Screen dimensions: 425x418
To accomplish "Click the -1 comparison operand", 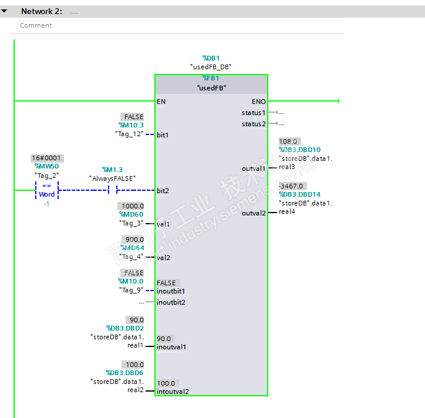I will (x=46, y=204).
